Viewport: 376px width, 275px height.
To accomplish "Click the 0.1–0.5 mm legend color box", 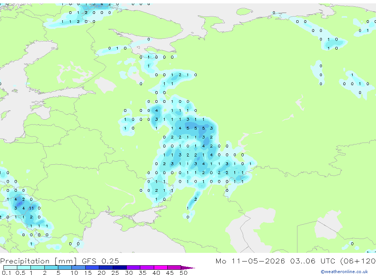I will pos(10,267).
